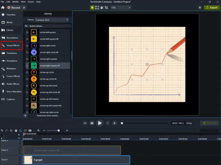Jump to the next marker arrow
Viewport: 221px width, 165px height.
click(115, 123)
